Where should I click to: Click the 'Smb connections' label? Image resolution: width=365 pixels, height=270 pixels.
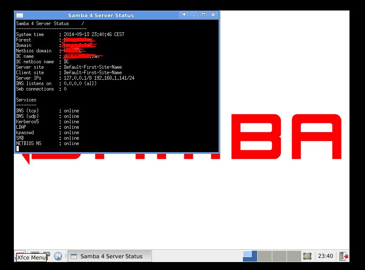tap(35, 89)
